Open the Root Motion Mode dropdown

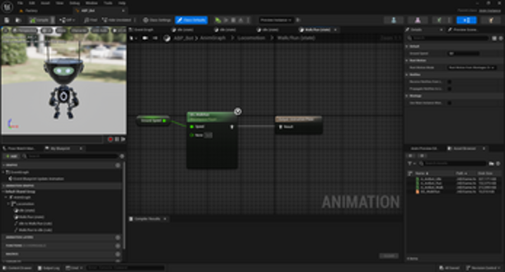tap(471, 66)
